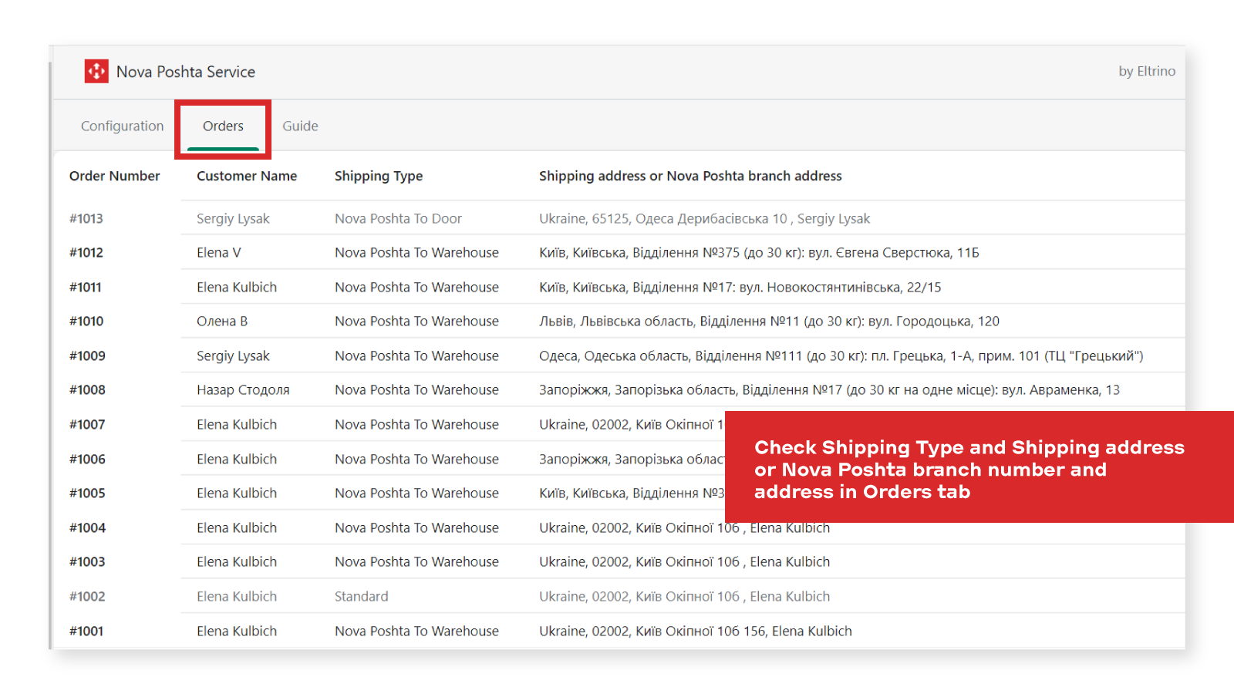
Task: Click the Customer Name column header
Action: [x=247, y=176]
